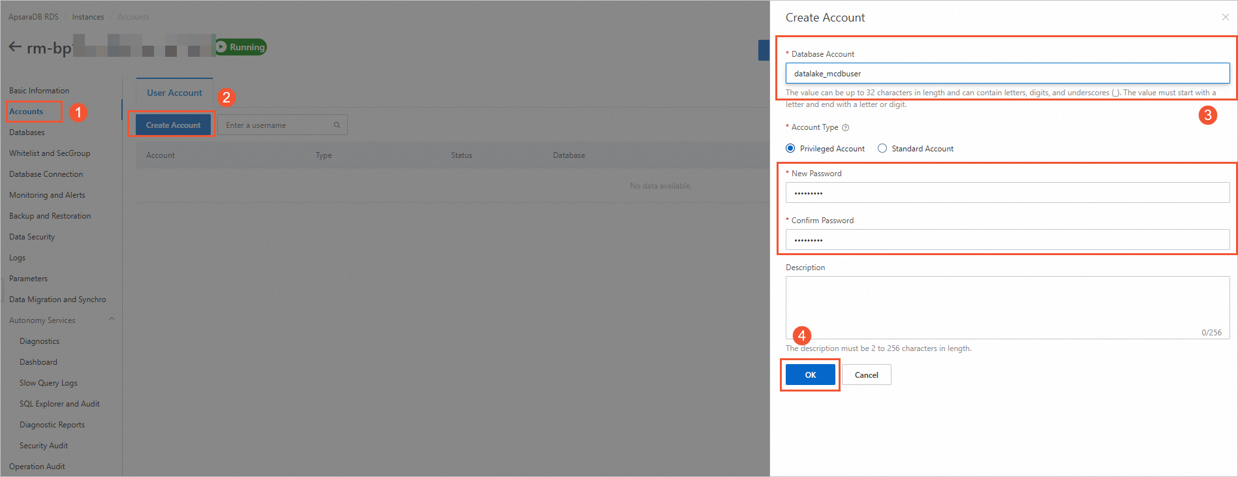Screen dimensions: 1238x477
Task: Click the 0/256 character counter
Action: pyautogui.click(x=1211, y=333)
